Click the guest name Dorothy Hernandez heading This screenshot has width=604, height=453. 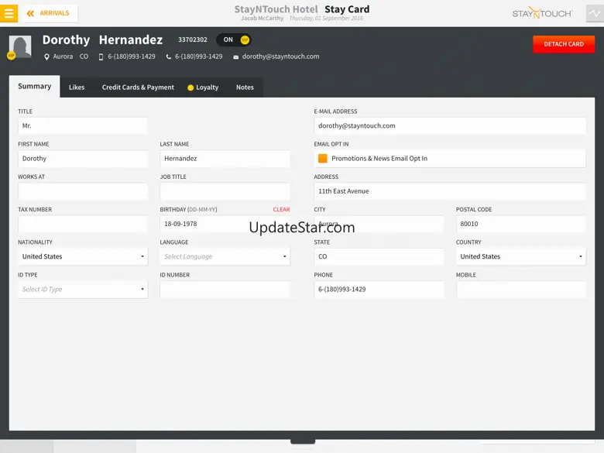102,39
